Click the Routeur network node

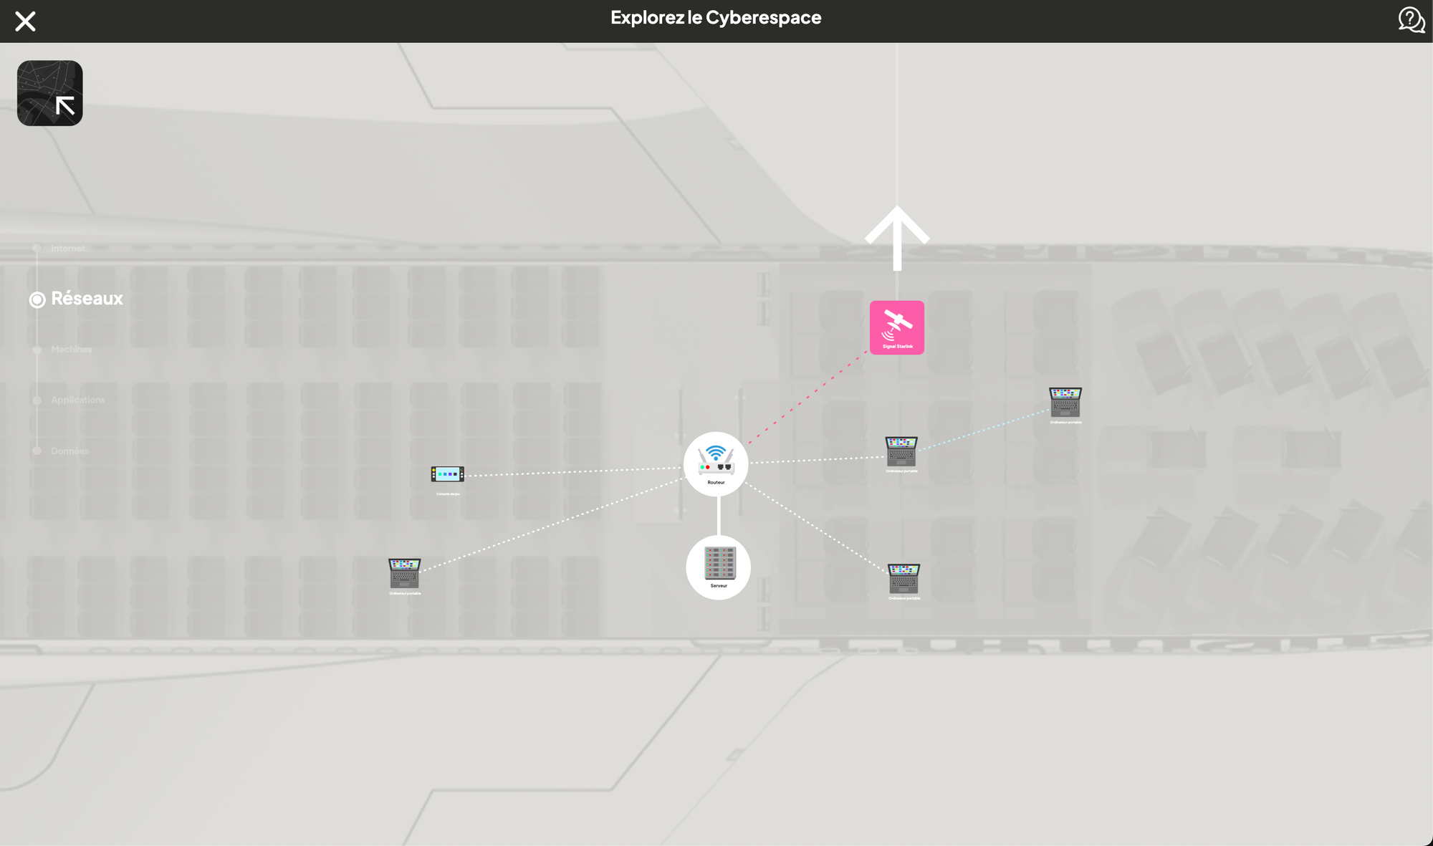716,463
